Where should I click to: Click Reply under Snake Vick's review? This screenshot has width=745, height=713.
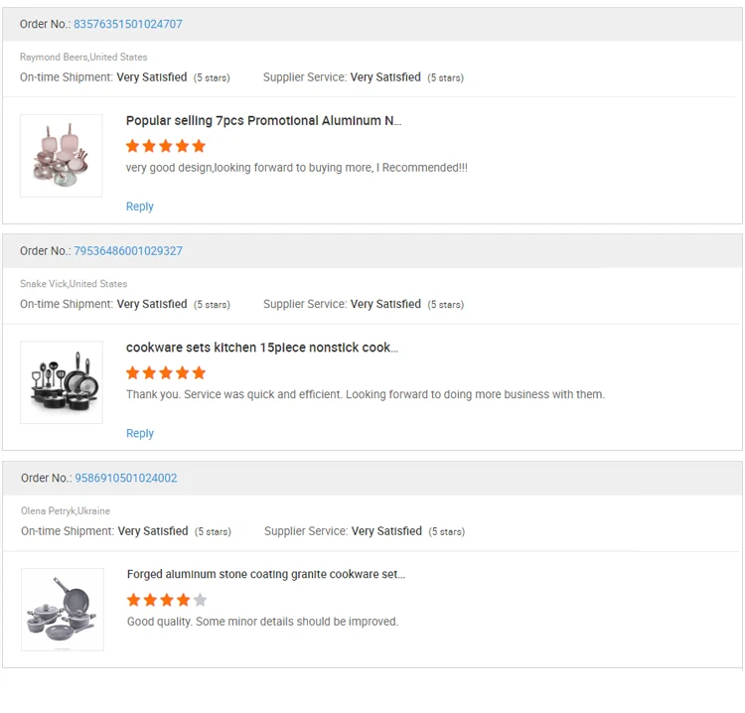[x=140, y=433]
